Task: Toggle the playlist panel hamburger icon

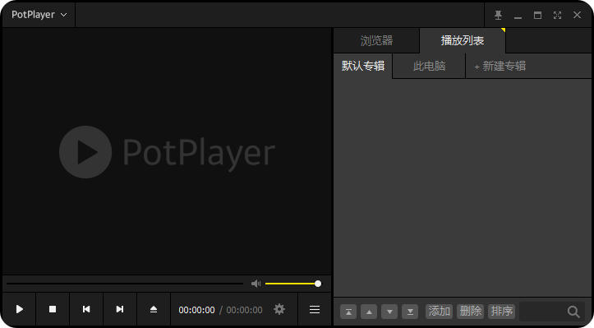Action: (x=315, y=309)
